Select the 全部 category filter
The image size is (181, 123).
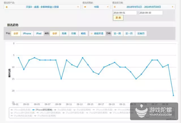[x=55, y=34]
